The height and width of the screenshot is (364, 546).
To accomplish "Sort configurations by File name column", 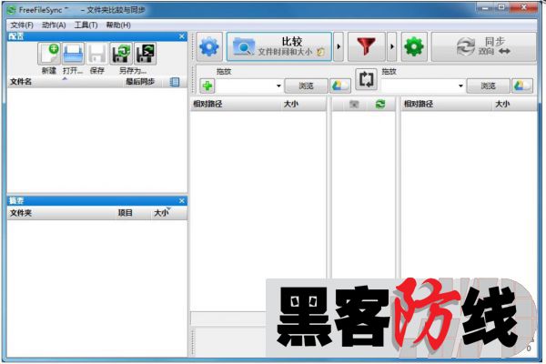I will point(64,82).
